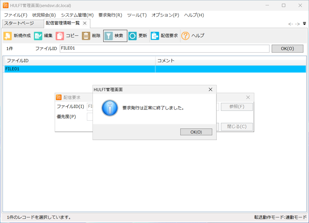
Task: Click the 編集 (Edit) toolbar icon
Action: [38, 36]
